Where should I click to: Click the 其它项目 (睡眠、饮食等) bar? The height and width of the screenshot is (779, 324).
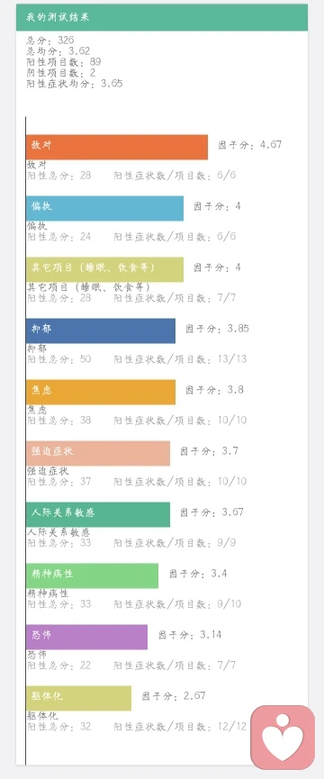pyautogui.click(x=104, y=269)
